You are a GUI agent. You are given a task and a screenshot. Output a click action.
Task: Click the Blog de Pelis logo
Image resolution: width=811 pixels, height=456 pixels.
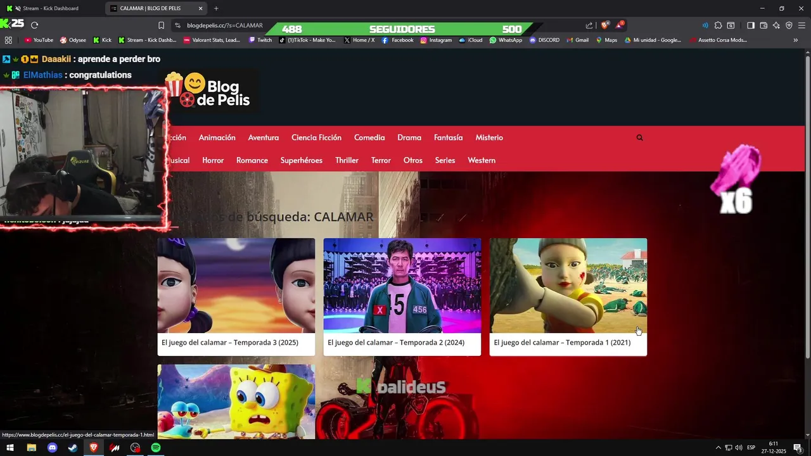(x=208, y=90)
